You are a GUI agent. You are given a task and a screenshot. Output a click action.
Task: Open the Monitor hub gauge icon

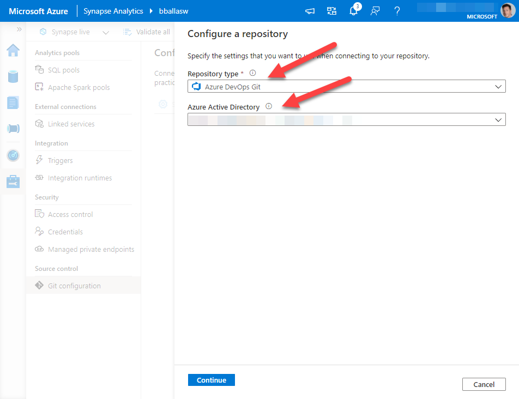(13, 155)
